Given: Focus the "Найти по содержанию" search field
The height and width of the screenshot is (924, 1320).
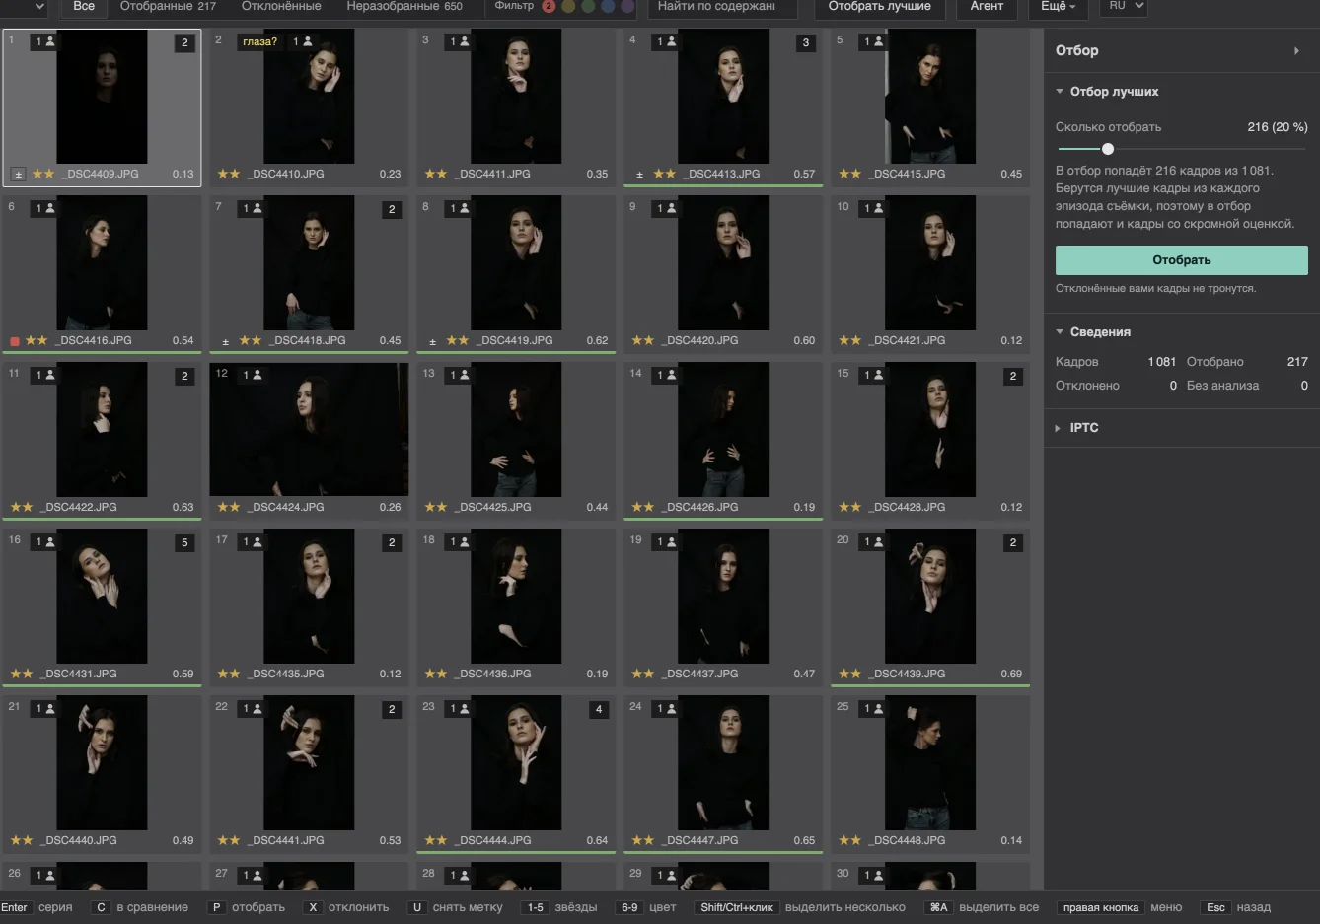Looking at the screenshot, I should 724,7.
